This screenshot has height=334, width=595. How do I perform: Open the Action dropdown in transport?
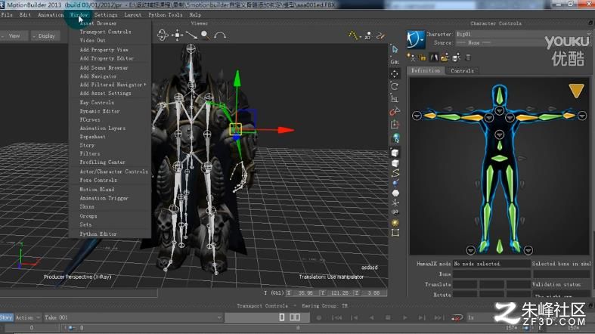click(28, 317)
